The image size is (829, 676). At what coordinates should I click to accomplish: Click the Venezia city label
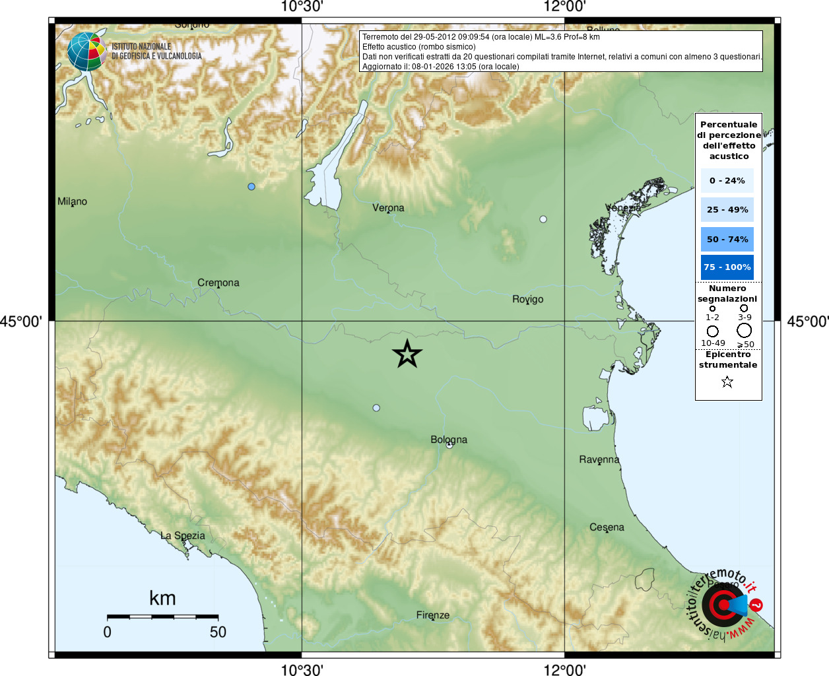[624, 208]
